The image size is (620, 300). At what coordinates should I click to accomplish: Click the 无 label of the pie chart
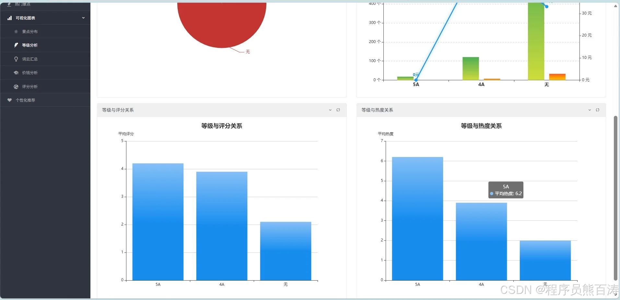248,52
